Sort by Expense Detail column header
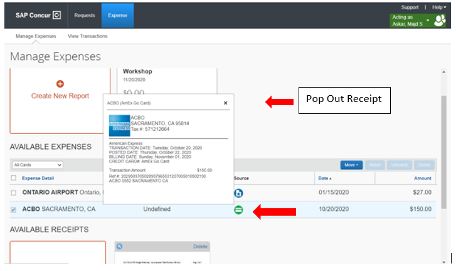The height and width of the screenshot is (271, 456). coord(38,178)
